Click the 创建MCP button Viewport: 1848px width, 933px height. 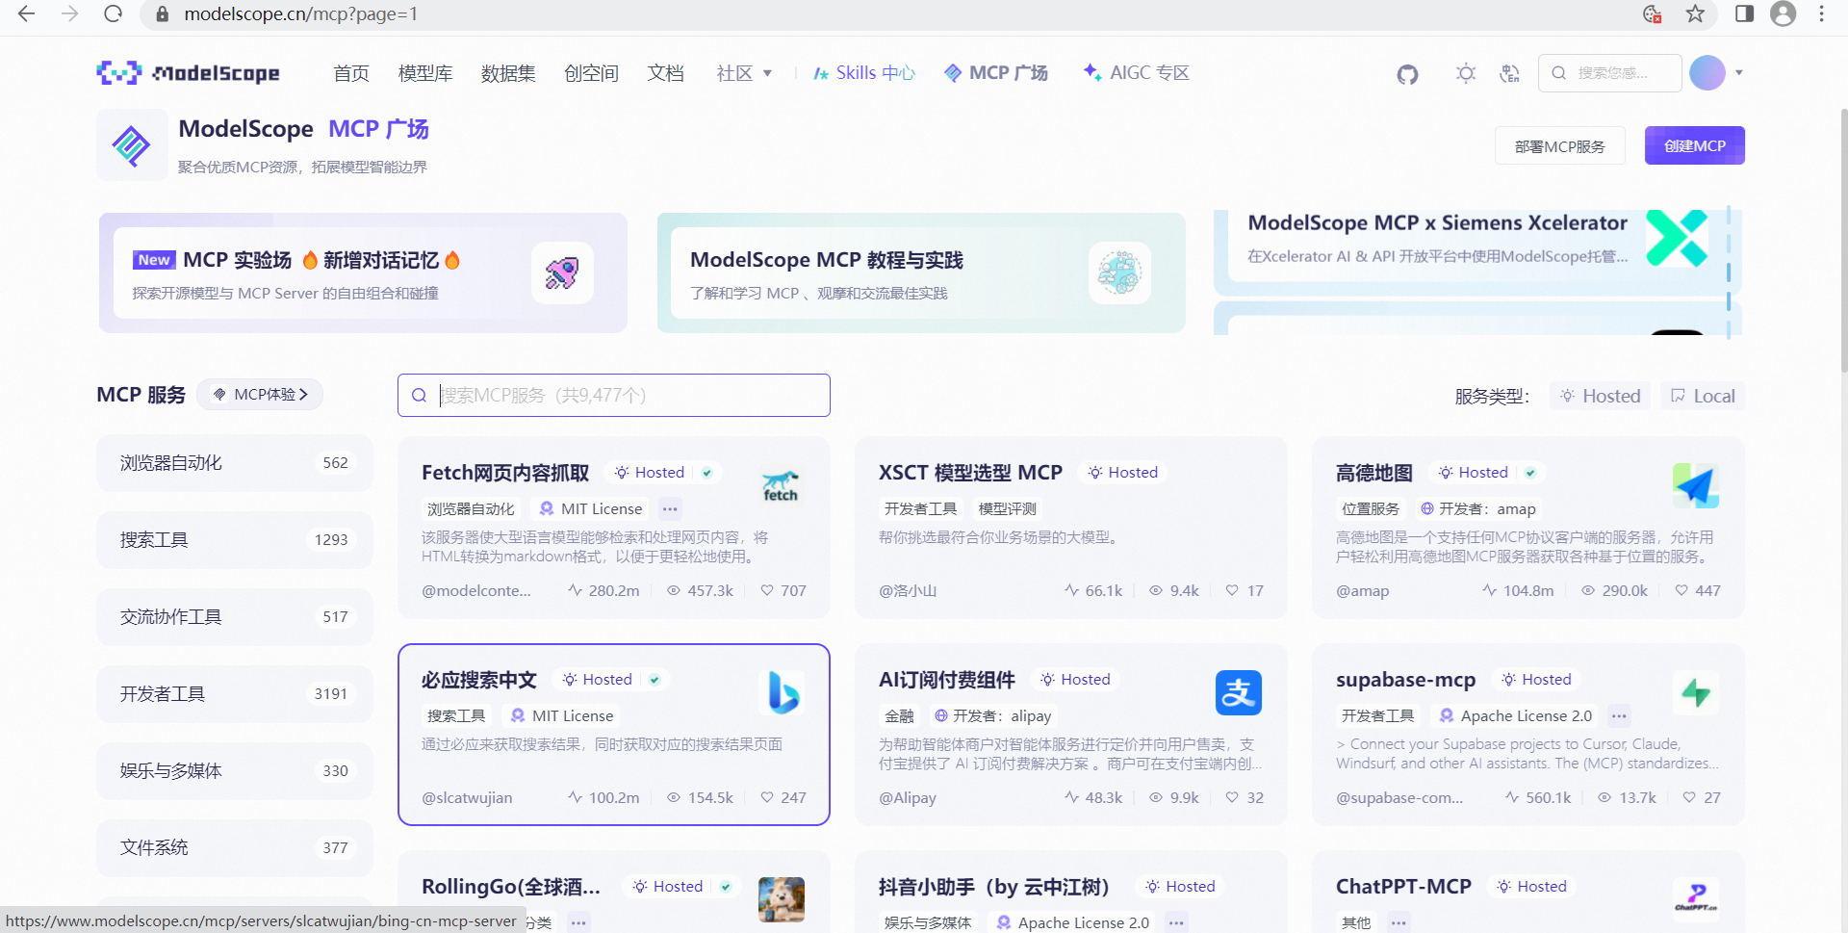pyautogui.click(x=1695, y=145)
